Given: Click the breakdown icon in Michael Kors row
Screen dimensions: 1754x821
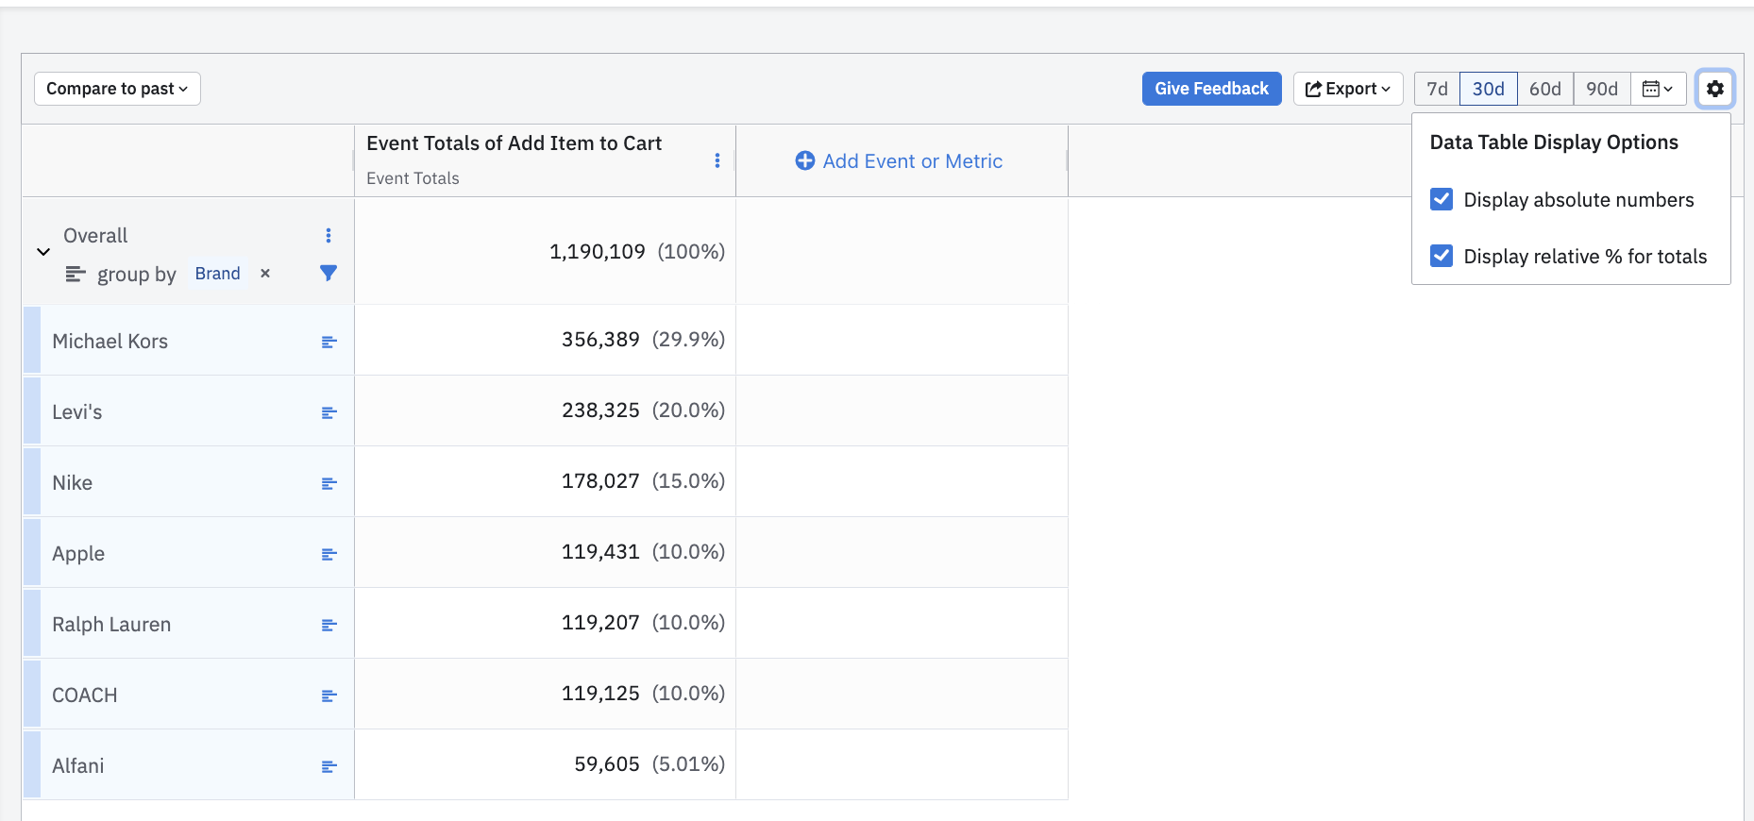Looking at the screenshot, I should tap(329, 342).
